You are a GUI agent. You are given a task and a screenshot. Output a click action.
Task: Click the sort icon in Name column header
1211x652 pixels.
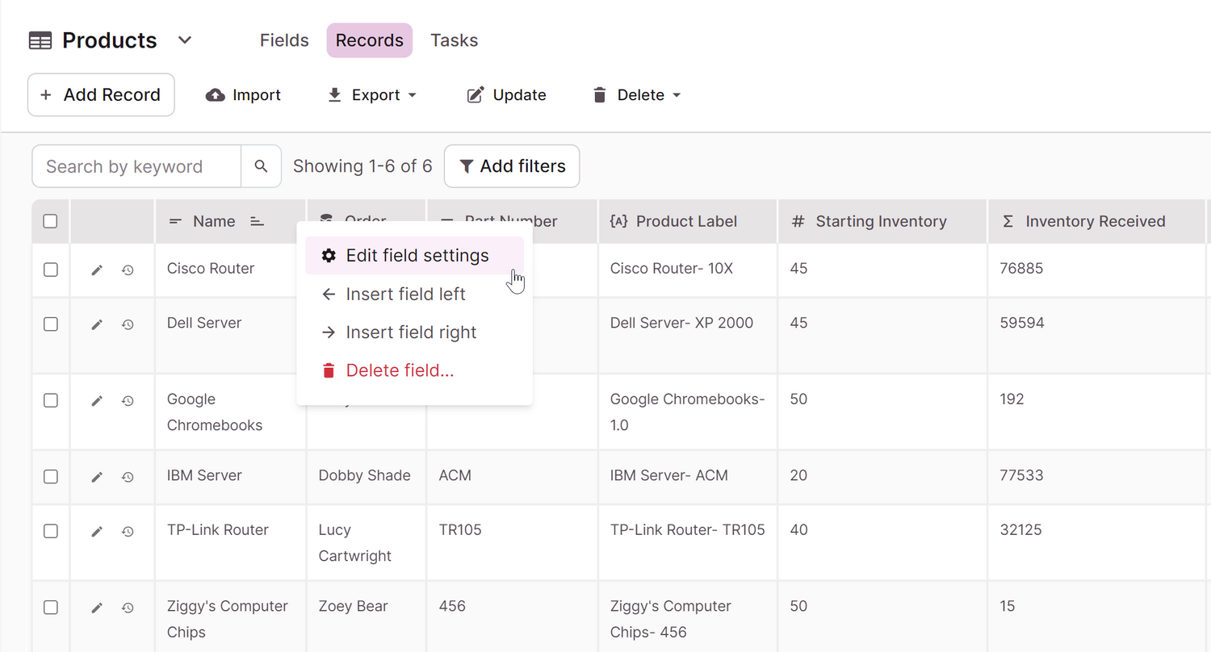tap(257, 222)
